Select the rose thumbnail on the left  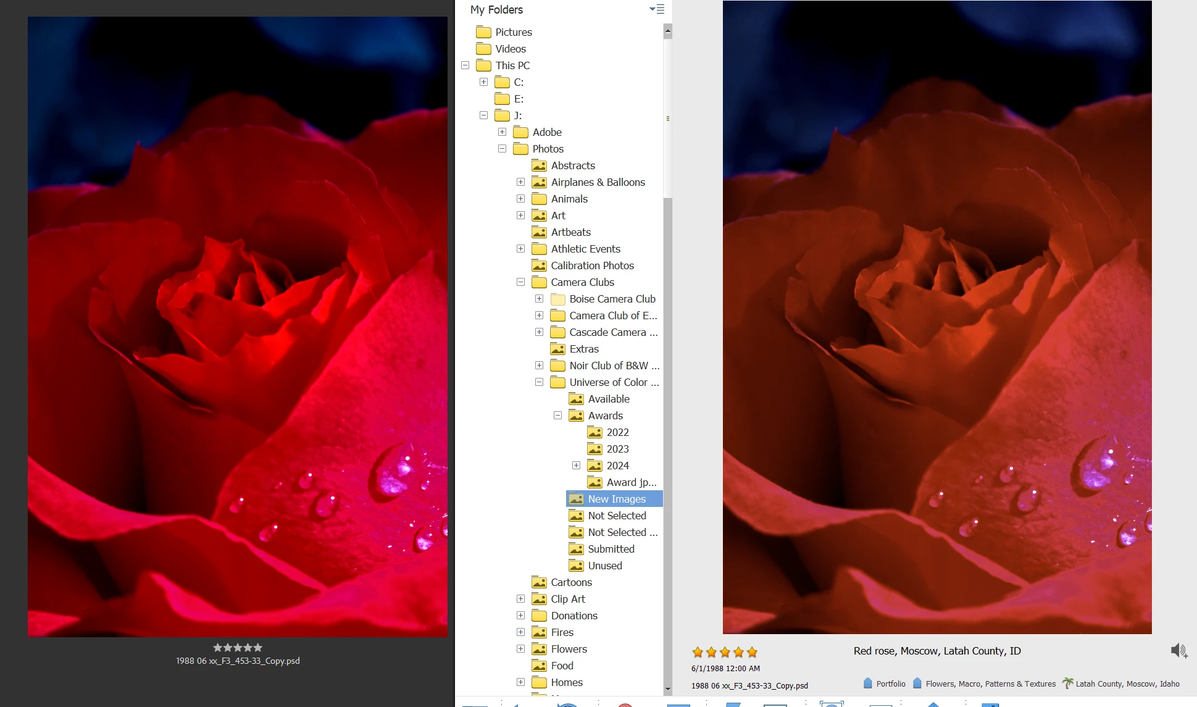tap(238, 327)
